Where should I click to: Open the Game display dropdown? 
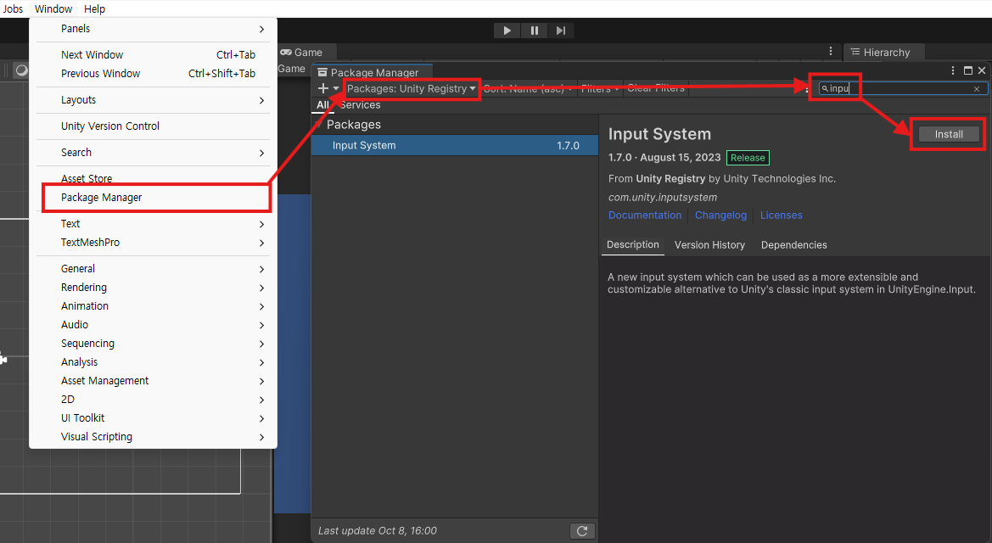[x=292, y=69]
